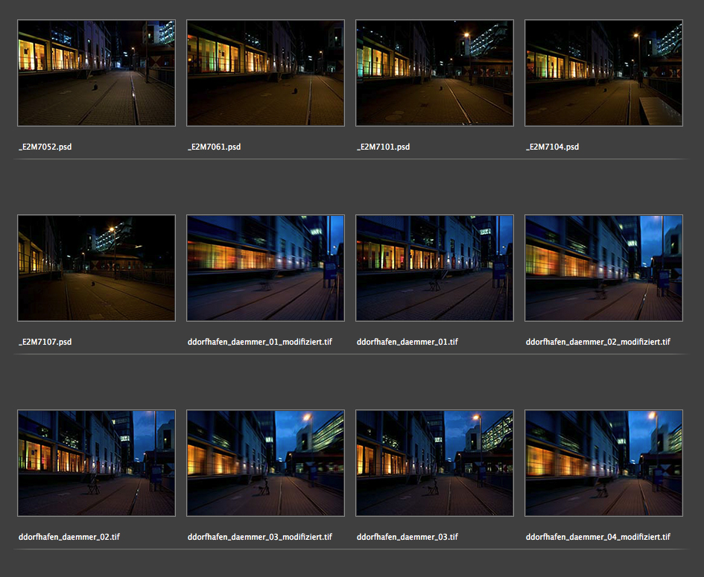This screenshot has width=704, height=577.
Task: Select the ddorfhafen_daemmer_01.tif thumbnail image
Action: pyautogui.click(x=434, y=268)
